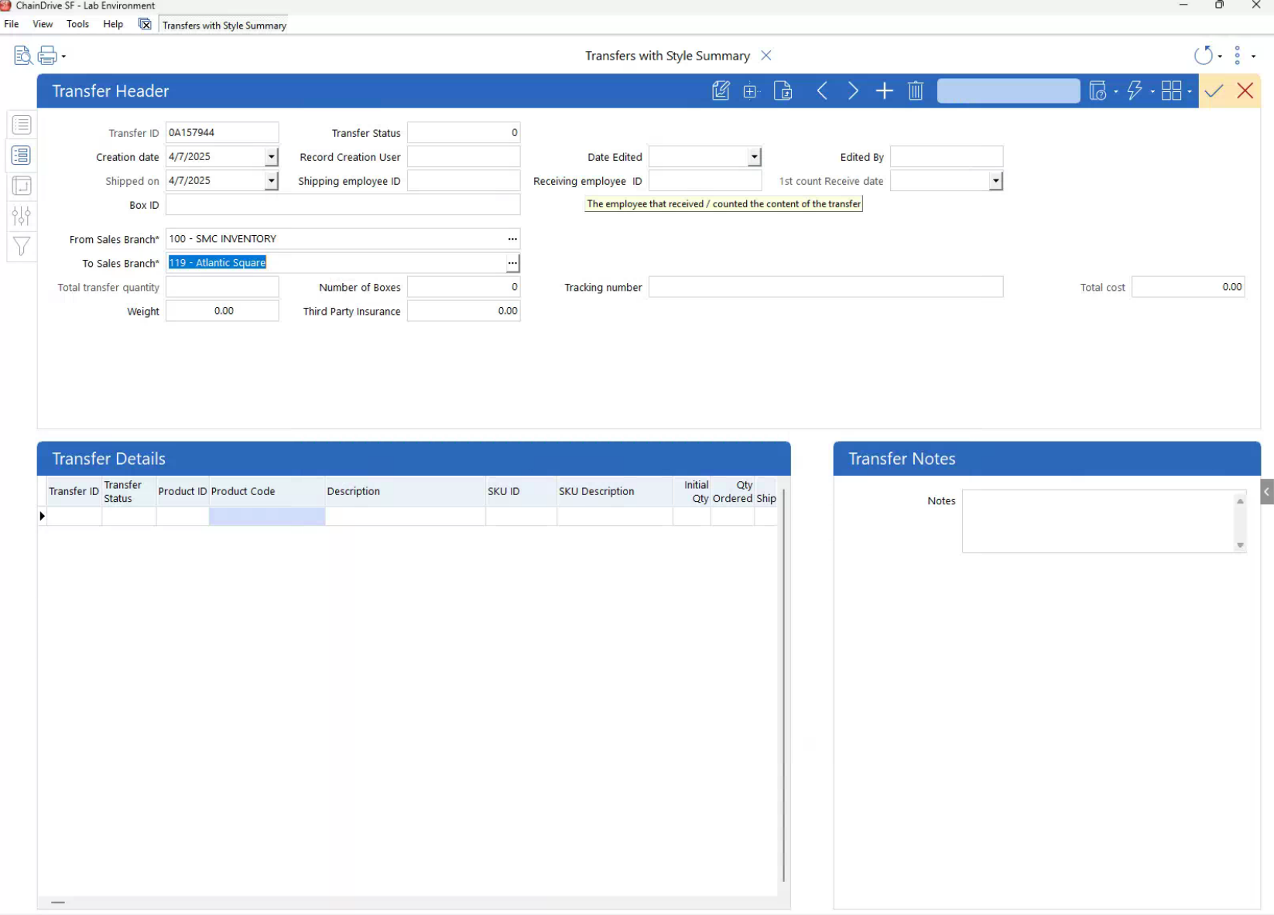This screenshot has width=1274, height=915.
Task: Click the Number of Boxes field
Action: [x=464, y=287]
